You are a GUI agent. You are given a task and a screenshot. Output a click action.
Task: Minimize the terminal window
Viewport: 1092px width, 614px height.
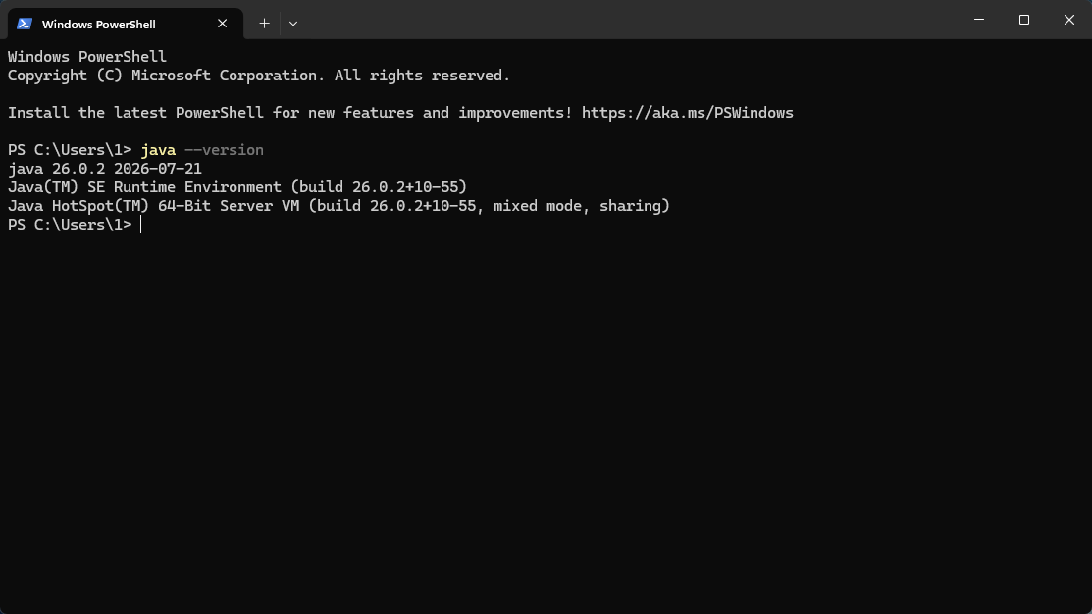tap(979, 20)
